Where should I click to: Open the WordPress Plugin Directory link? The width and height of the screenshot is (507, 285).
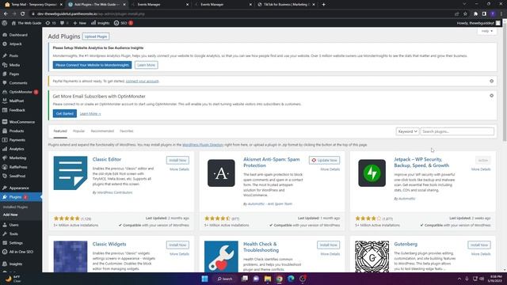pyautogui.click(x=203, y=145)
